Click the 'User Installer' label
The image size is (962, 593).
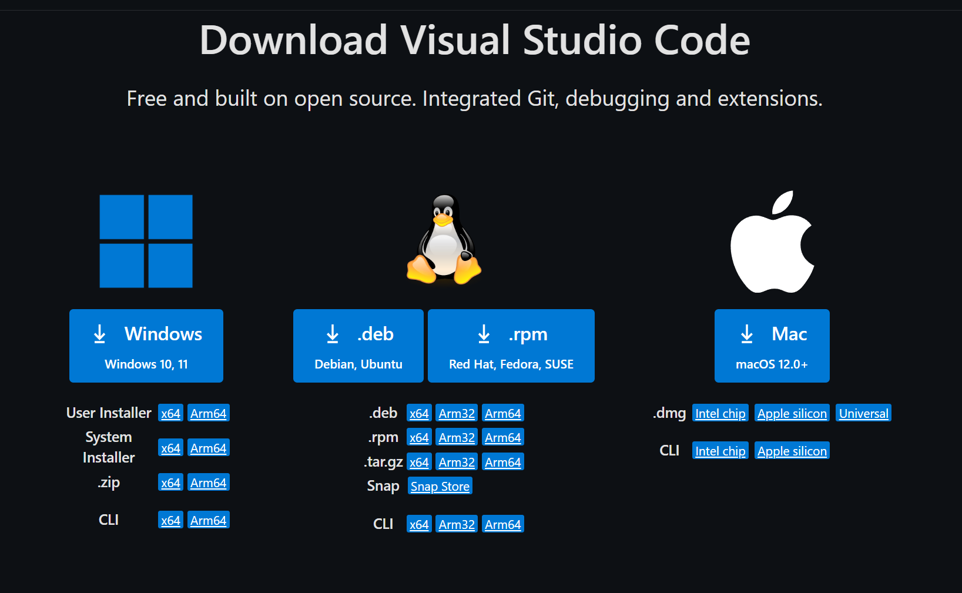point(109,413)
